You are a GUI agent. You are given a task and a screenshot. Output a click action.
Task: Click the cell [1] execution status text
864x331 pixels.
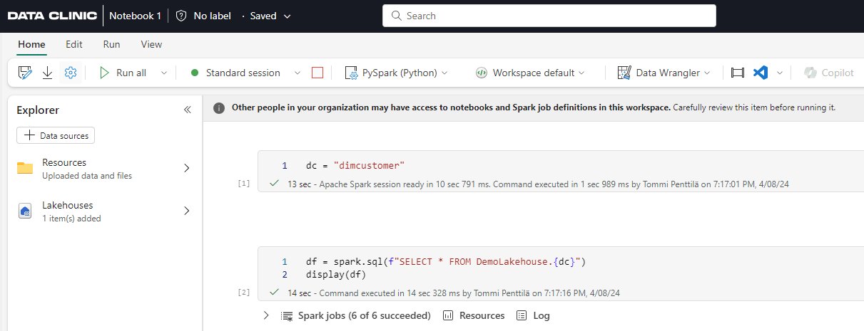539,184
